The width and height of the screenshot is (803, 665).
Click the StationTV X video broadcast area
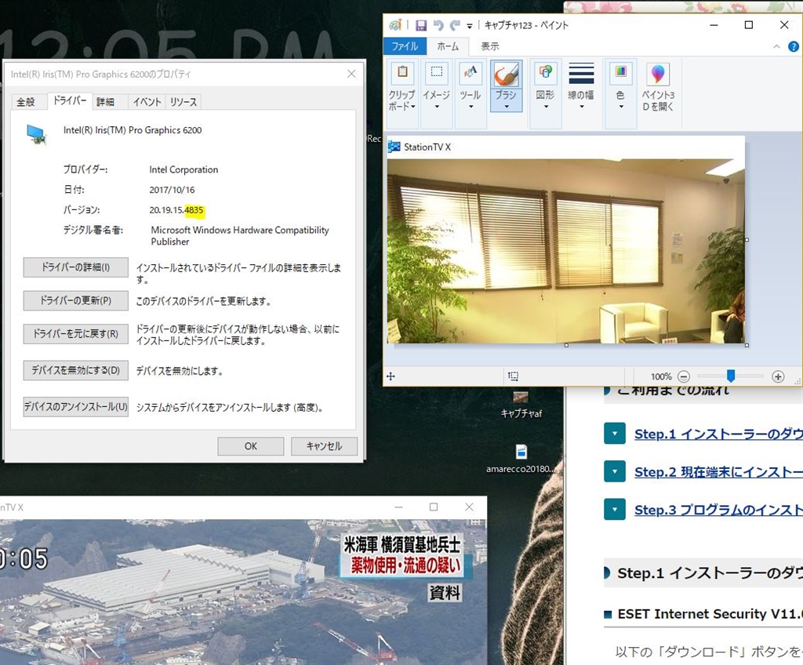click(x=243, y=592)
